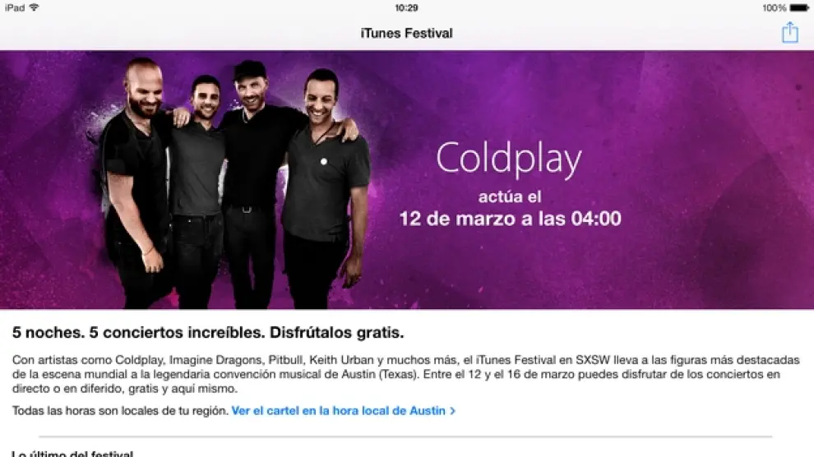Tap the chevron after the Austin lineup link
The width and height of the screenshot is (814, 457).
(x=453, y=411)
